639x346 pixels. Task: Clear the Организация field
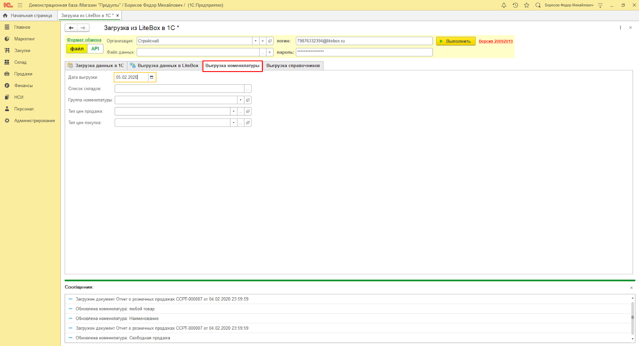(x=263, y=41)
